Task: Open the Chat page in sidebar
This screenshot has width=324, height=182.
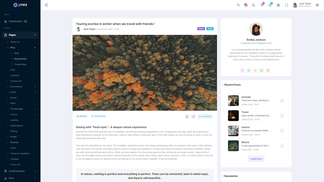Action: coord(13,70)
